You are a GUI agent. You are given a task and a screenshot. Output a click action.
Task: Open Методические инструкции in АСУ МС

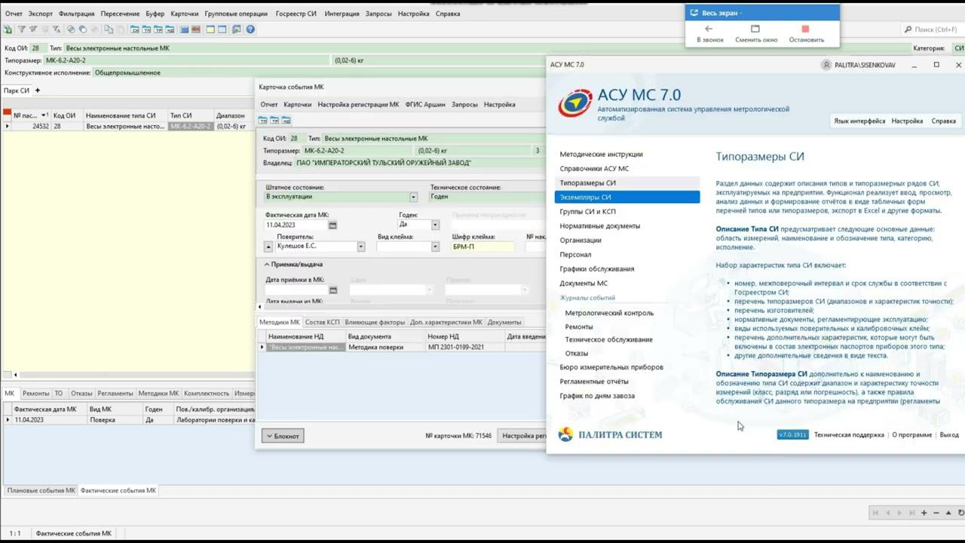(601, 154)
